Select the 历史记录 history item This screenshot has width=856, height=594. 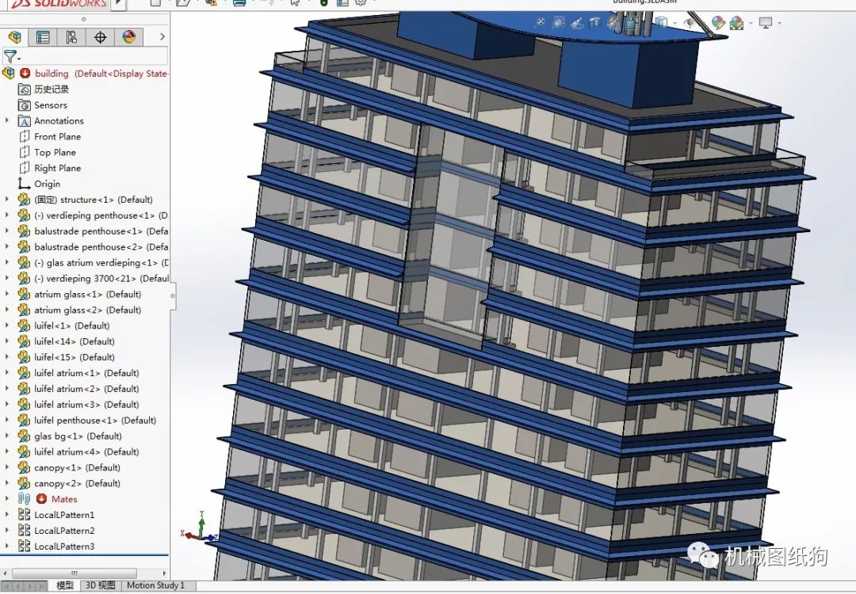(x=52, y=89)
